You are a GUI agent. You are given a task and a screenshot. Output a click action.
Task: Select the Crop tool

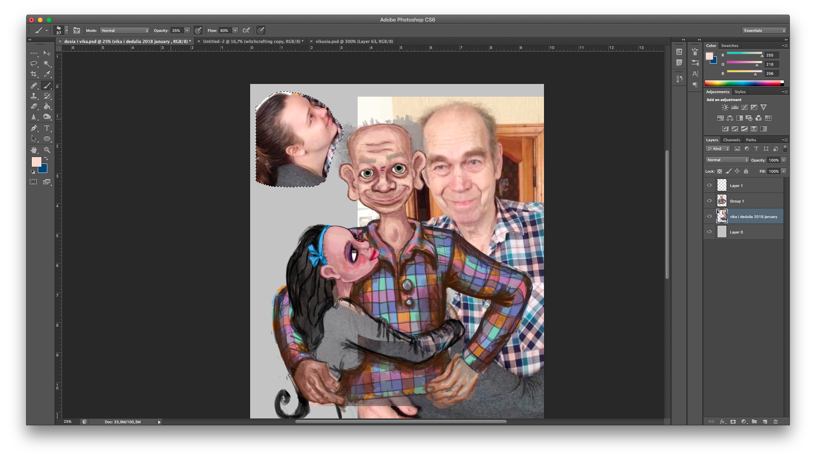pyautogui.click(x=34, y=74)
